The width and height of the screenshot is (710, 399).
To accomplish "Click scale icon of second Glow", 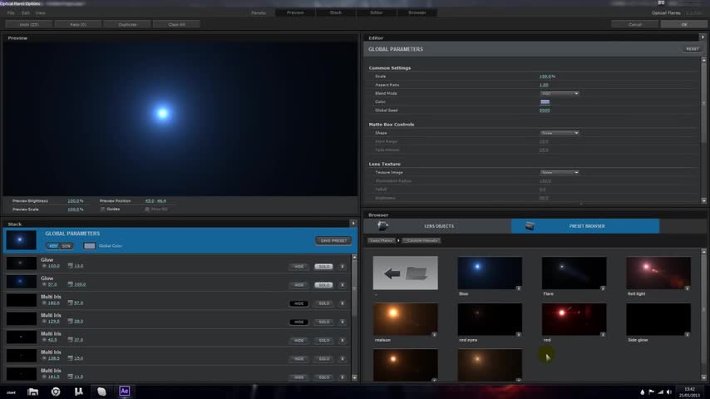I will (71, 284).
